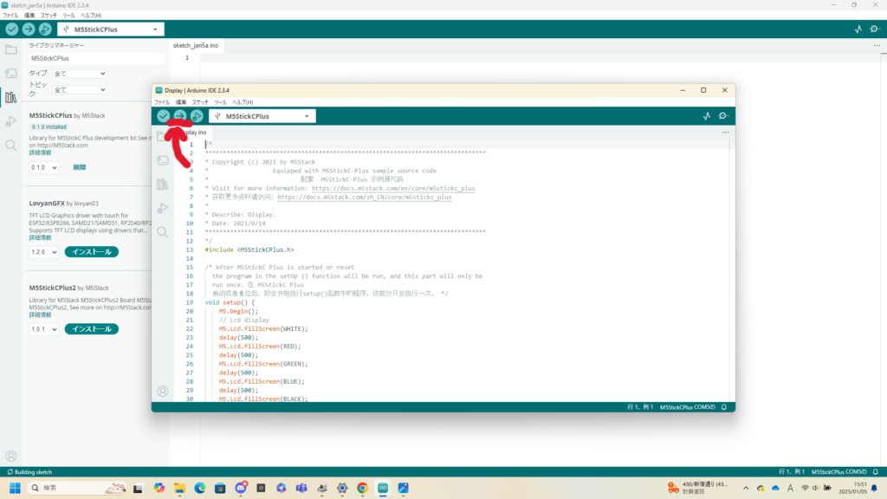Open Boards Manager in Display window sidebar
The height and width of the screenshot is (499, 887).
click(x=162, y=160)
